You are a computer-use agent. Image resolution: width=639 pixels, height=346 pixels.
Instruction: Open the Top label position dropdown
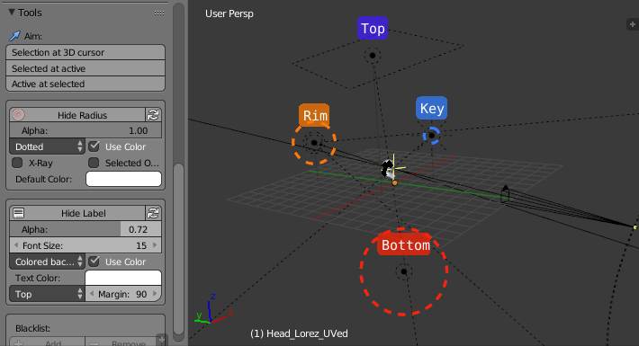click(48, 294)
